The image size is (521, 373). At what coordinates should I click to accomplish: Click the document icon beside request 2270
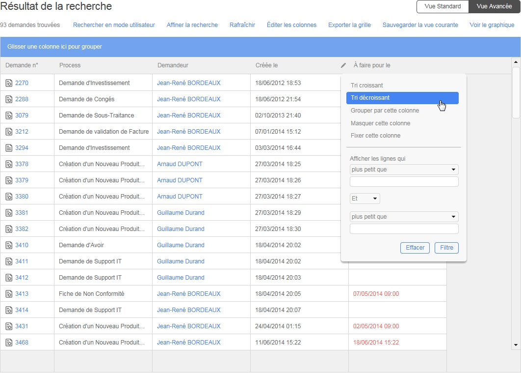tap(9, 83)
